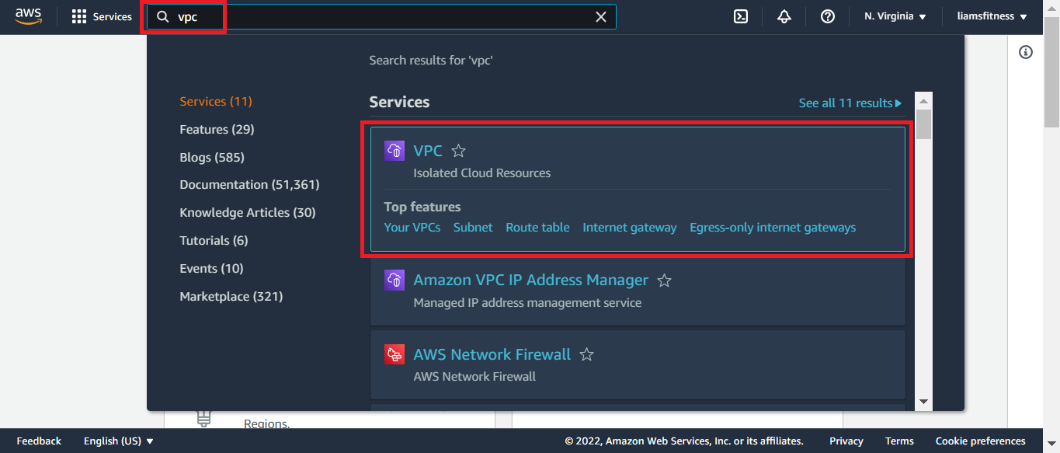Open the English (US) language selector
The width and height of the screenshot is (1060, 453).
(118, 441)
